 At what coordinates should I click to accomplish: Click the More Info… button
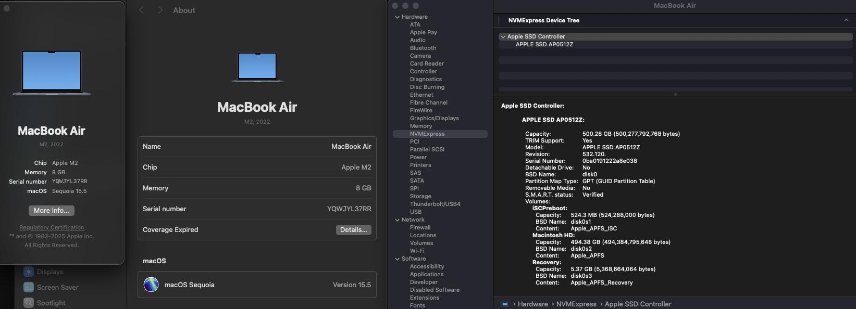52,210
